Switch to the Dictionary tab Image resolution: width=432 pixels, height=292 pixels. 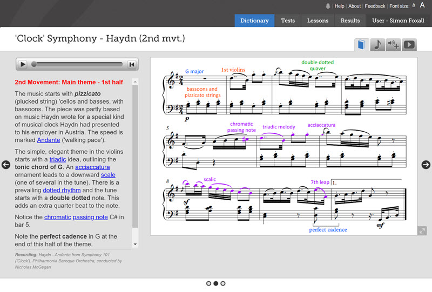click(x=254, y=21)
